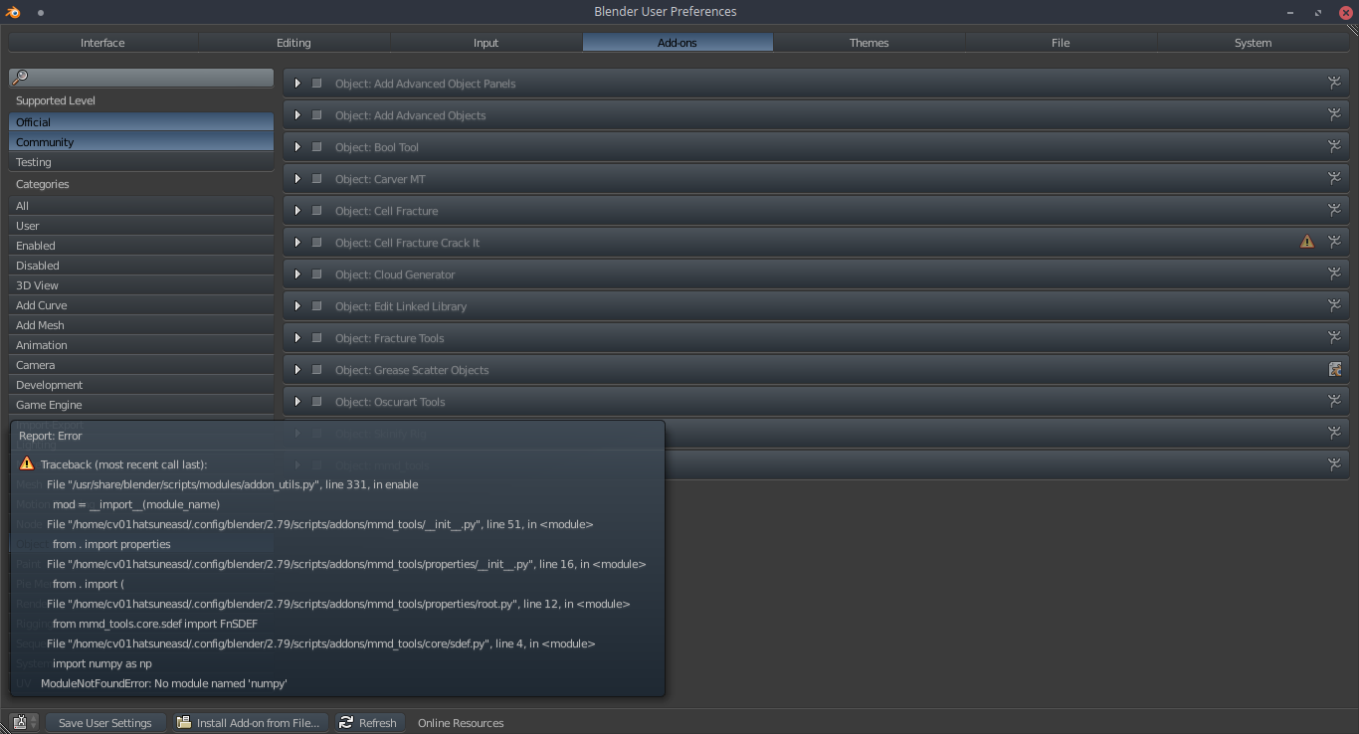Enable the Cell Fracture add-on
Image resolution: width=1359 pixels, height=734 pixels.
316,210
